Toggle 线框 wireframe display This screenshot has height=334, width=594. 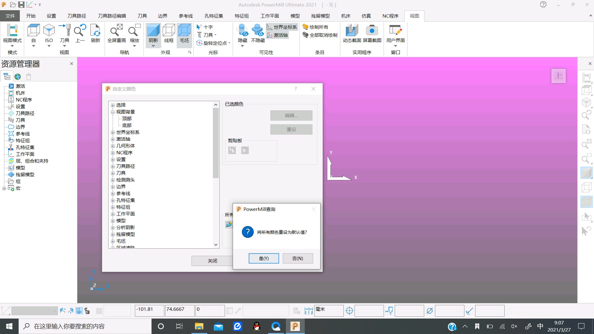click(169, 33)
